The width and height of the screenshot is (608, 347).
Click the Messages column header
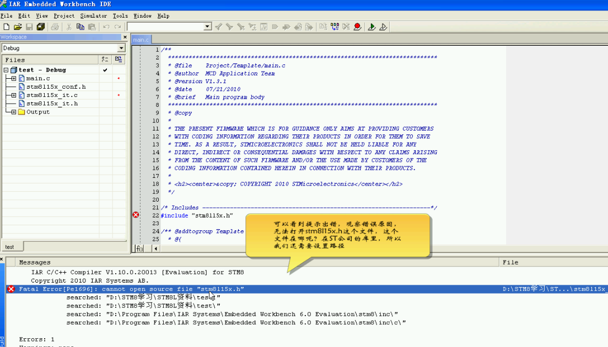(x=257, y=262)
